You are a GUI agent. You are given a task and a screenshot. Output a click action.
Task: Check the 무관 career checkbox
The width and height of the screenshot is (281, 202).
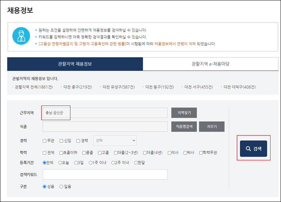45,141
